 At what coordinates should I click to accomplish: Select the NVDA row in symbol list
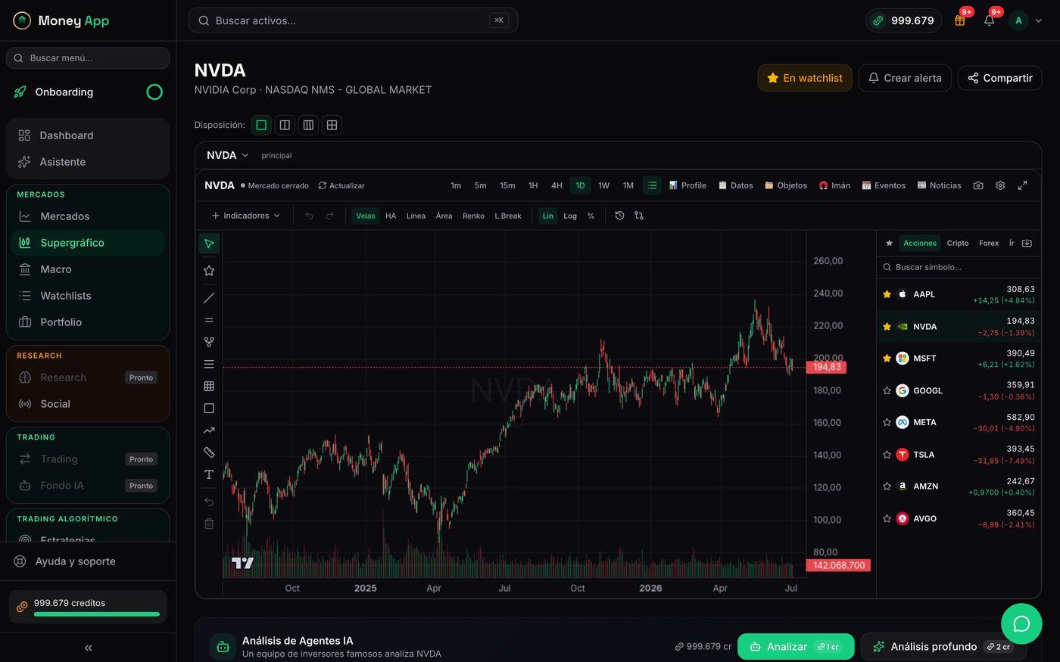[959, 327]
